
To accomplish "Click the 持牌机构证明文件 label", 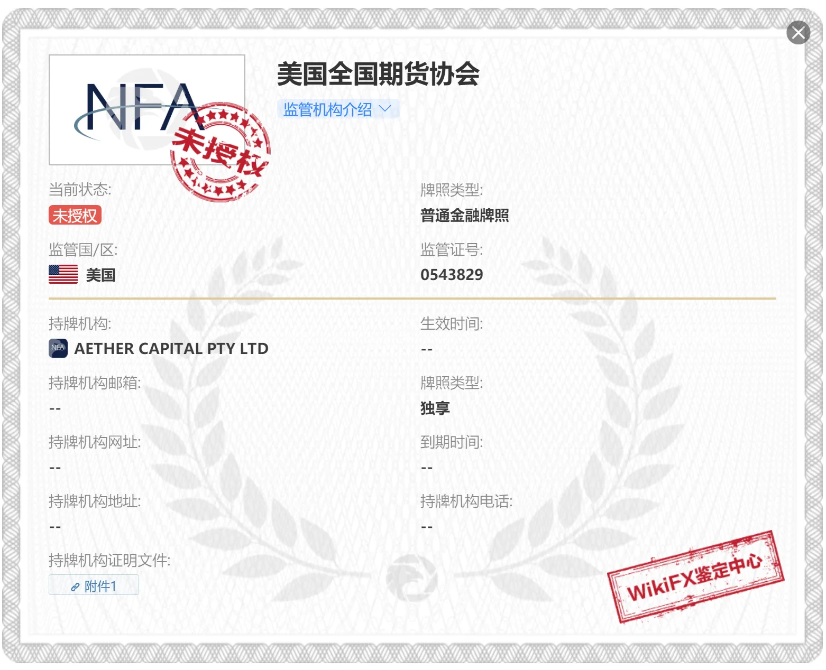I will 109,560.
